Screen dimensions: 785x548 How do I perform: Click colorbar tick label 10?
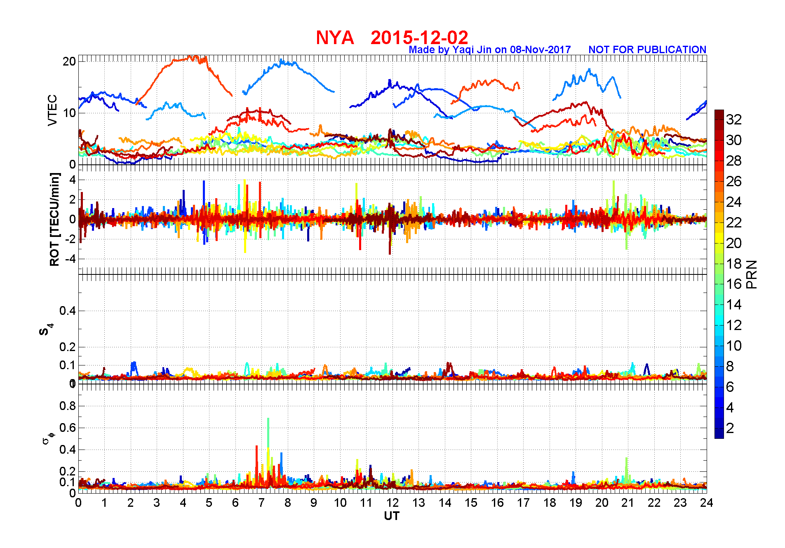734,346
